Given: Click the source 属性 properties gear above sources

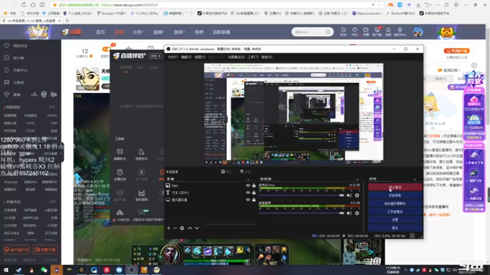Looking at the screenshot, I should pos(226,172).
